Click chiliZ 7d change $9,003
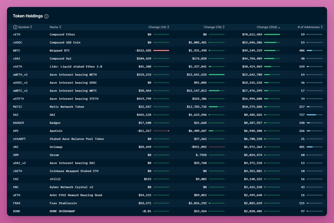The image size is (334, 223). tap(201, 179)
